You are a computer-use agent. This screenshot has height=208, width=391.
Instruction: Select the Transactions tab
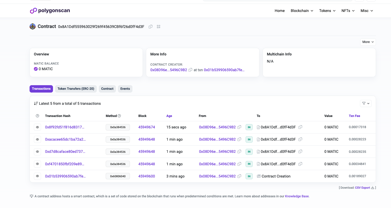(x=41, y=89)
